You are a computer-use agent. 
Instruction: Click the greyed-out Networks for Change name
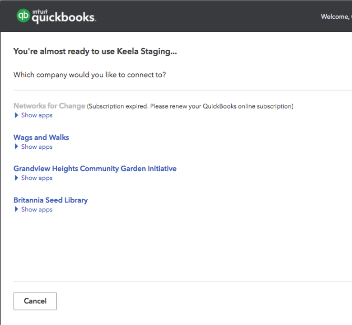(x=49, y=106)
